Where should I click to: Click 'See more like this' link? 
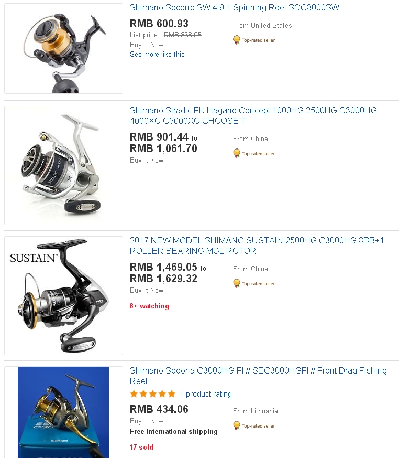(157, 55)
